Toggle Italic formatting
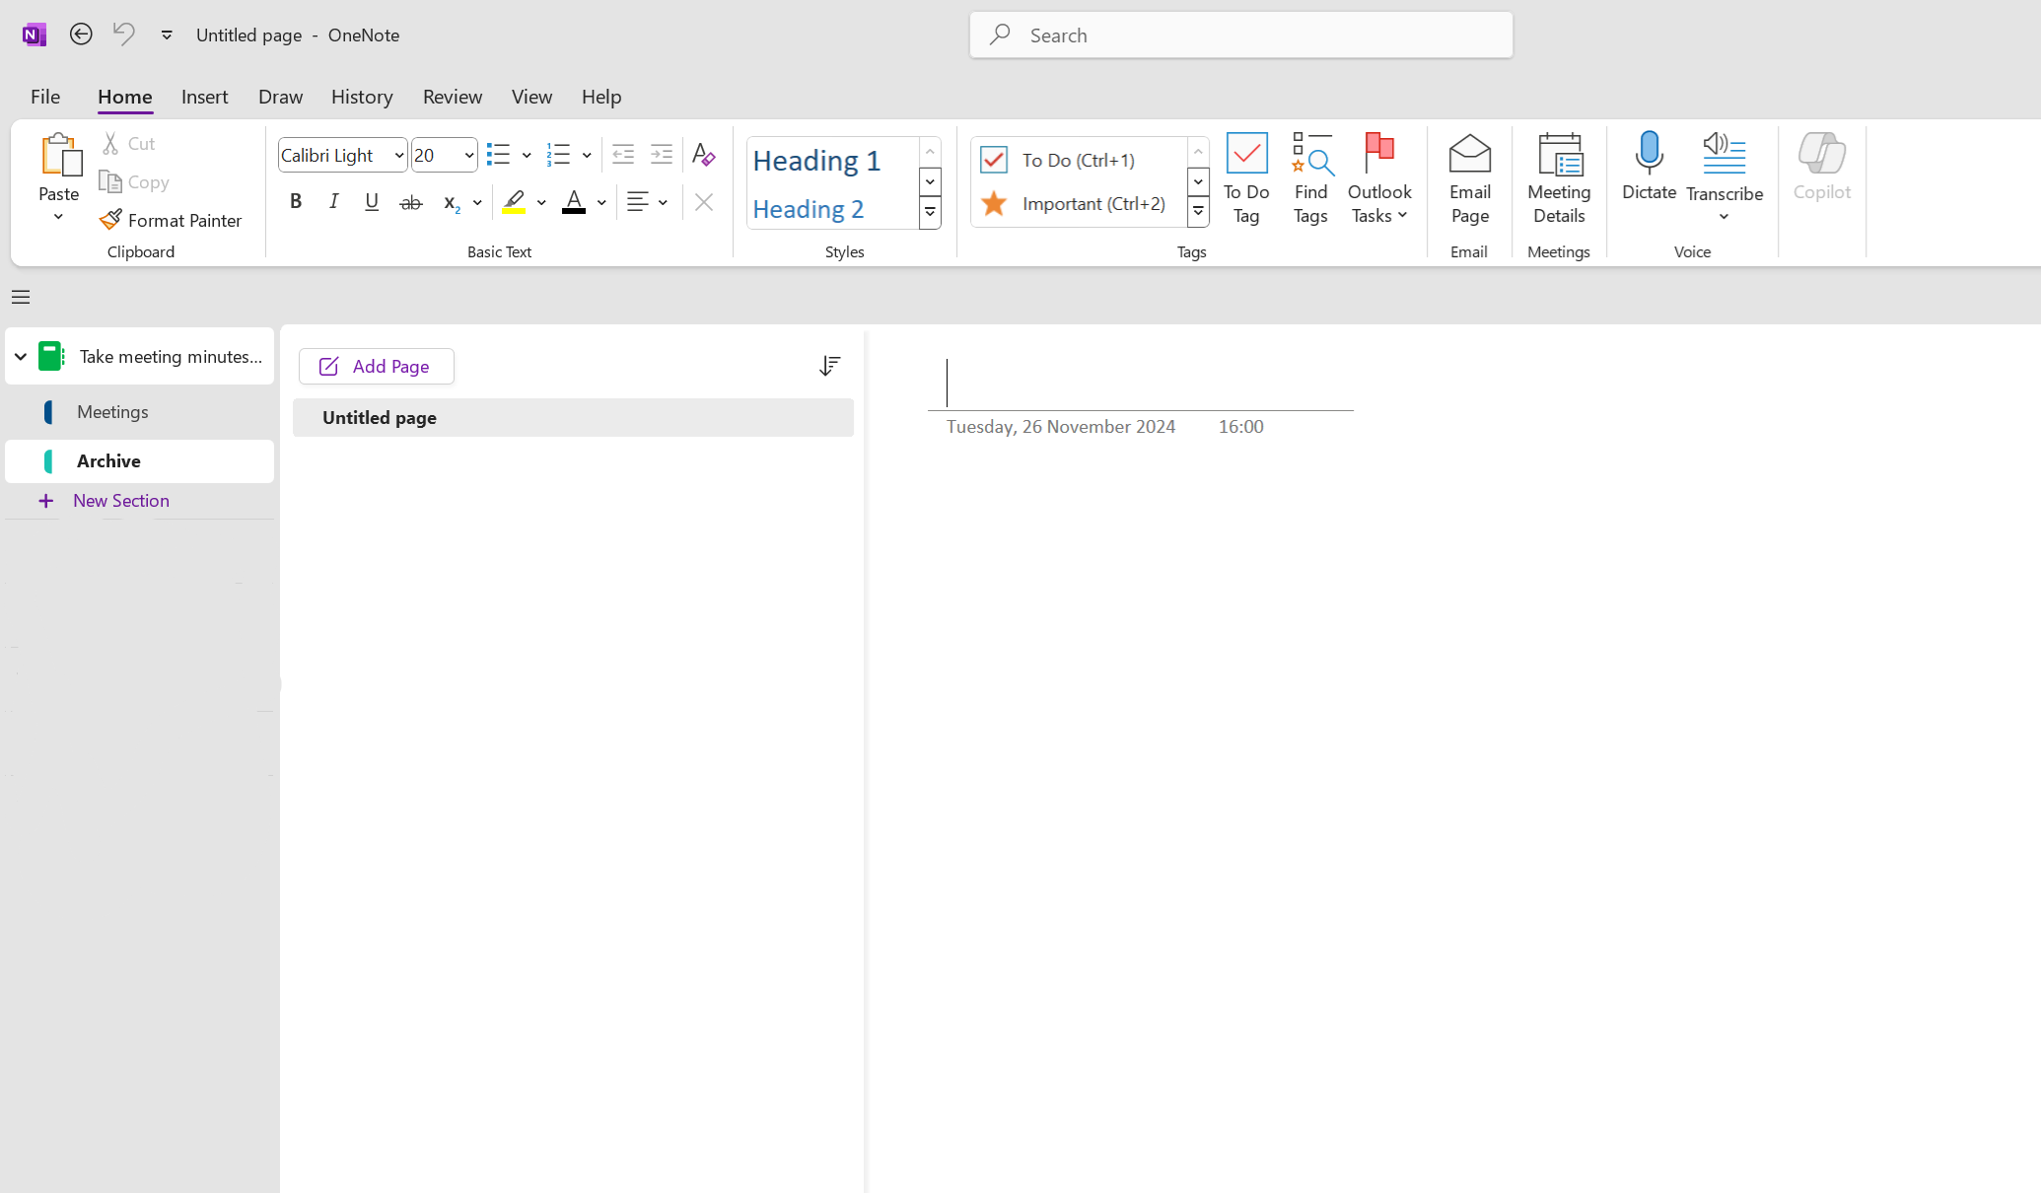The image size is (2041, 1193). point(333,201)
